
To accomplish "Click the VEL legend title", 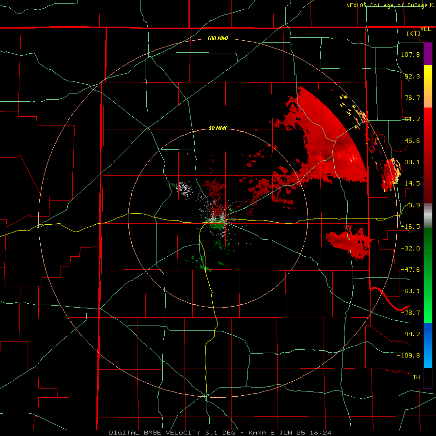I will 425,29.
